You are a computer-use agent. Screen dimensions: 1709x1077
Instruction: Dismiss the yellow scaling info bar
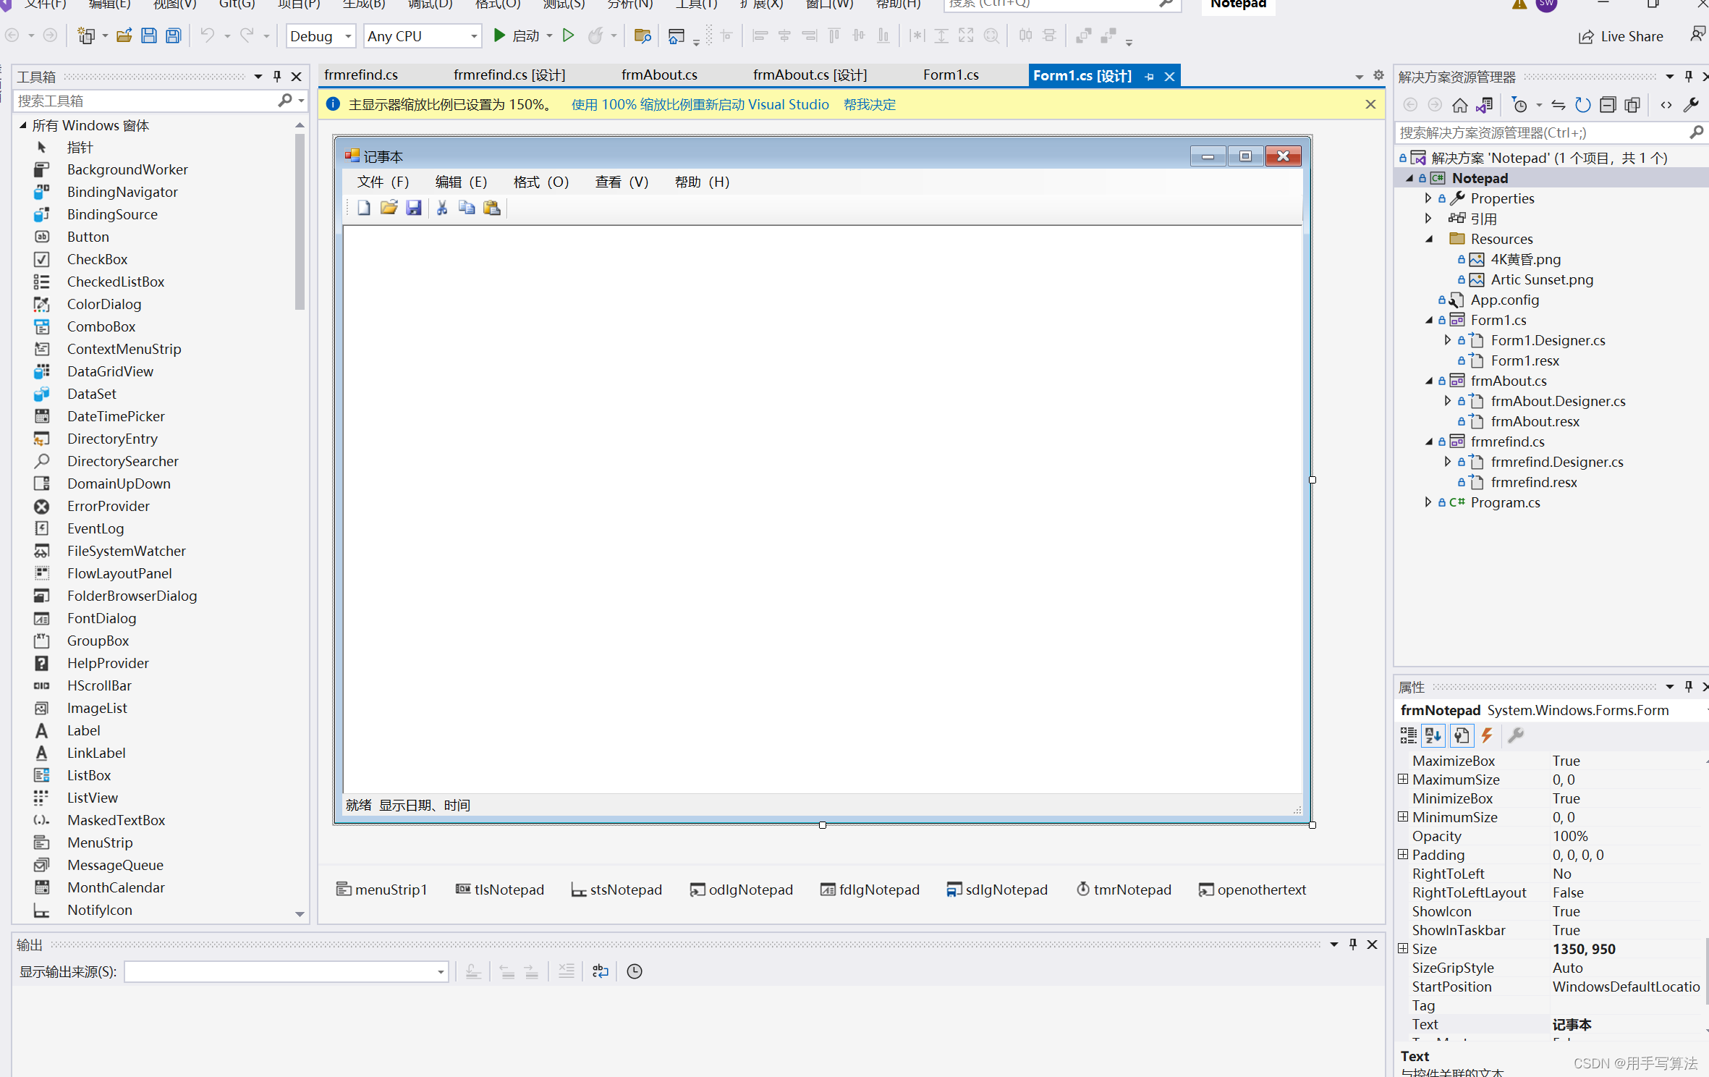pos(1370,104)
